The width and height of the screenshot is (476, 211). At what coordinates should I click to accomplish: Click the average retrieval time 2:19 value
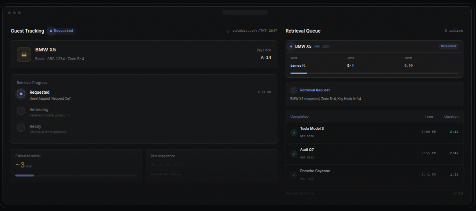[x=458, y=193]
